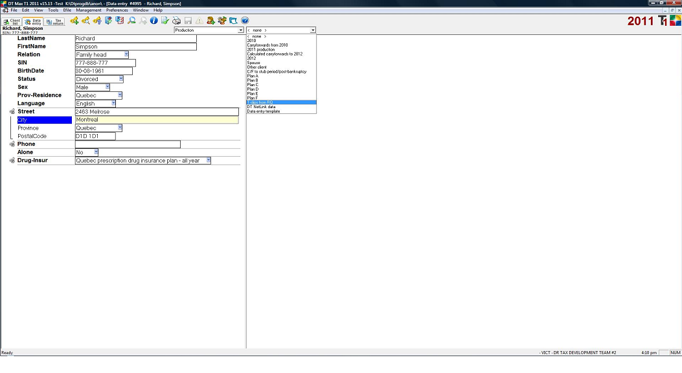Click the printer icon in toolbar
The image size is (682, 373).
tap(176, 21)
